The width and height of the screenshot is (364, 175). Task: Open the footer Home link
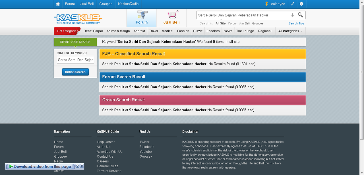click(x=59, y=142)
